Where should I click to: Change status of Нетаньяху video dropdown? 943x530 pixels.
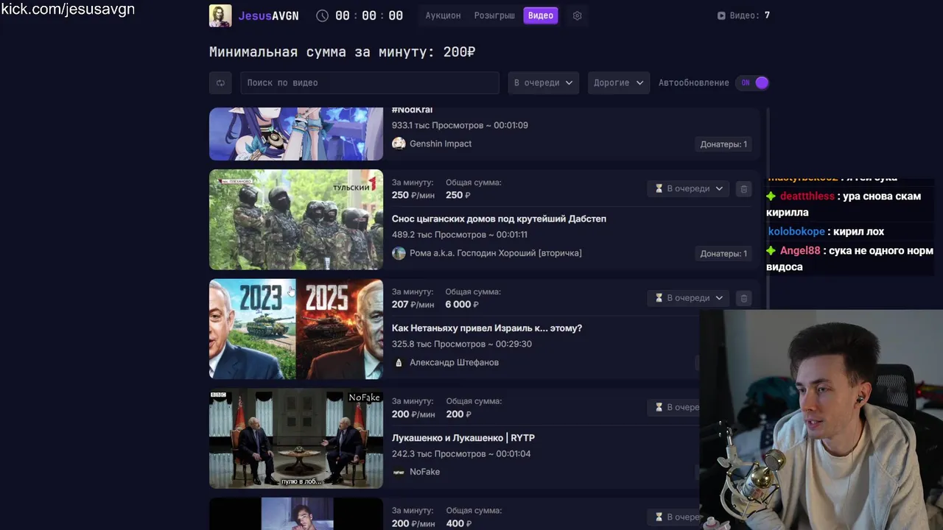point(688,298)
